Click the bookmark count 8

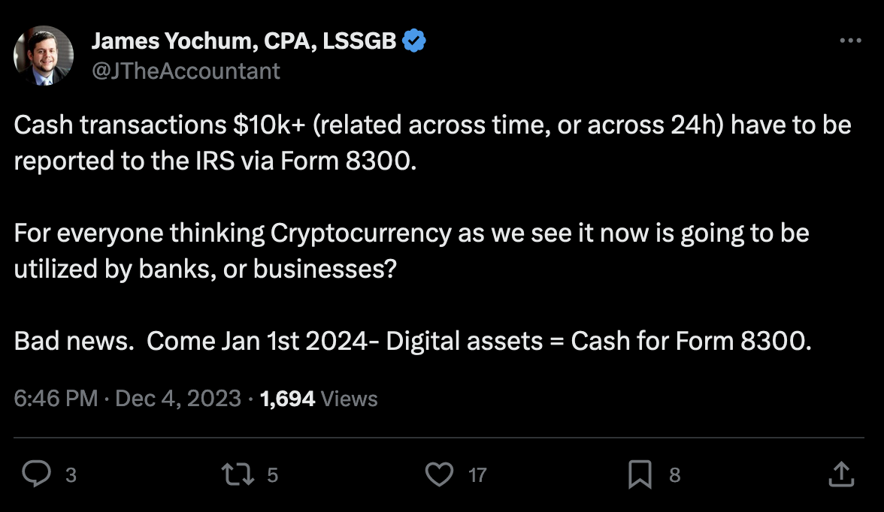[x=675, y=474]
